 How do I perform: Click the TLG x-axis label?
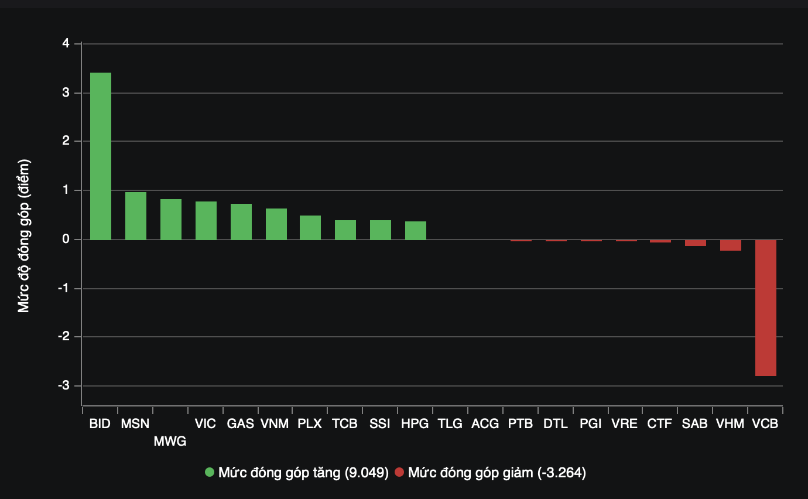[x=450, y=423]
